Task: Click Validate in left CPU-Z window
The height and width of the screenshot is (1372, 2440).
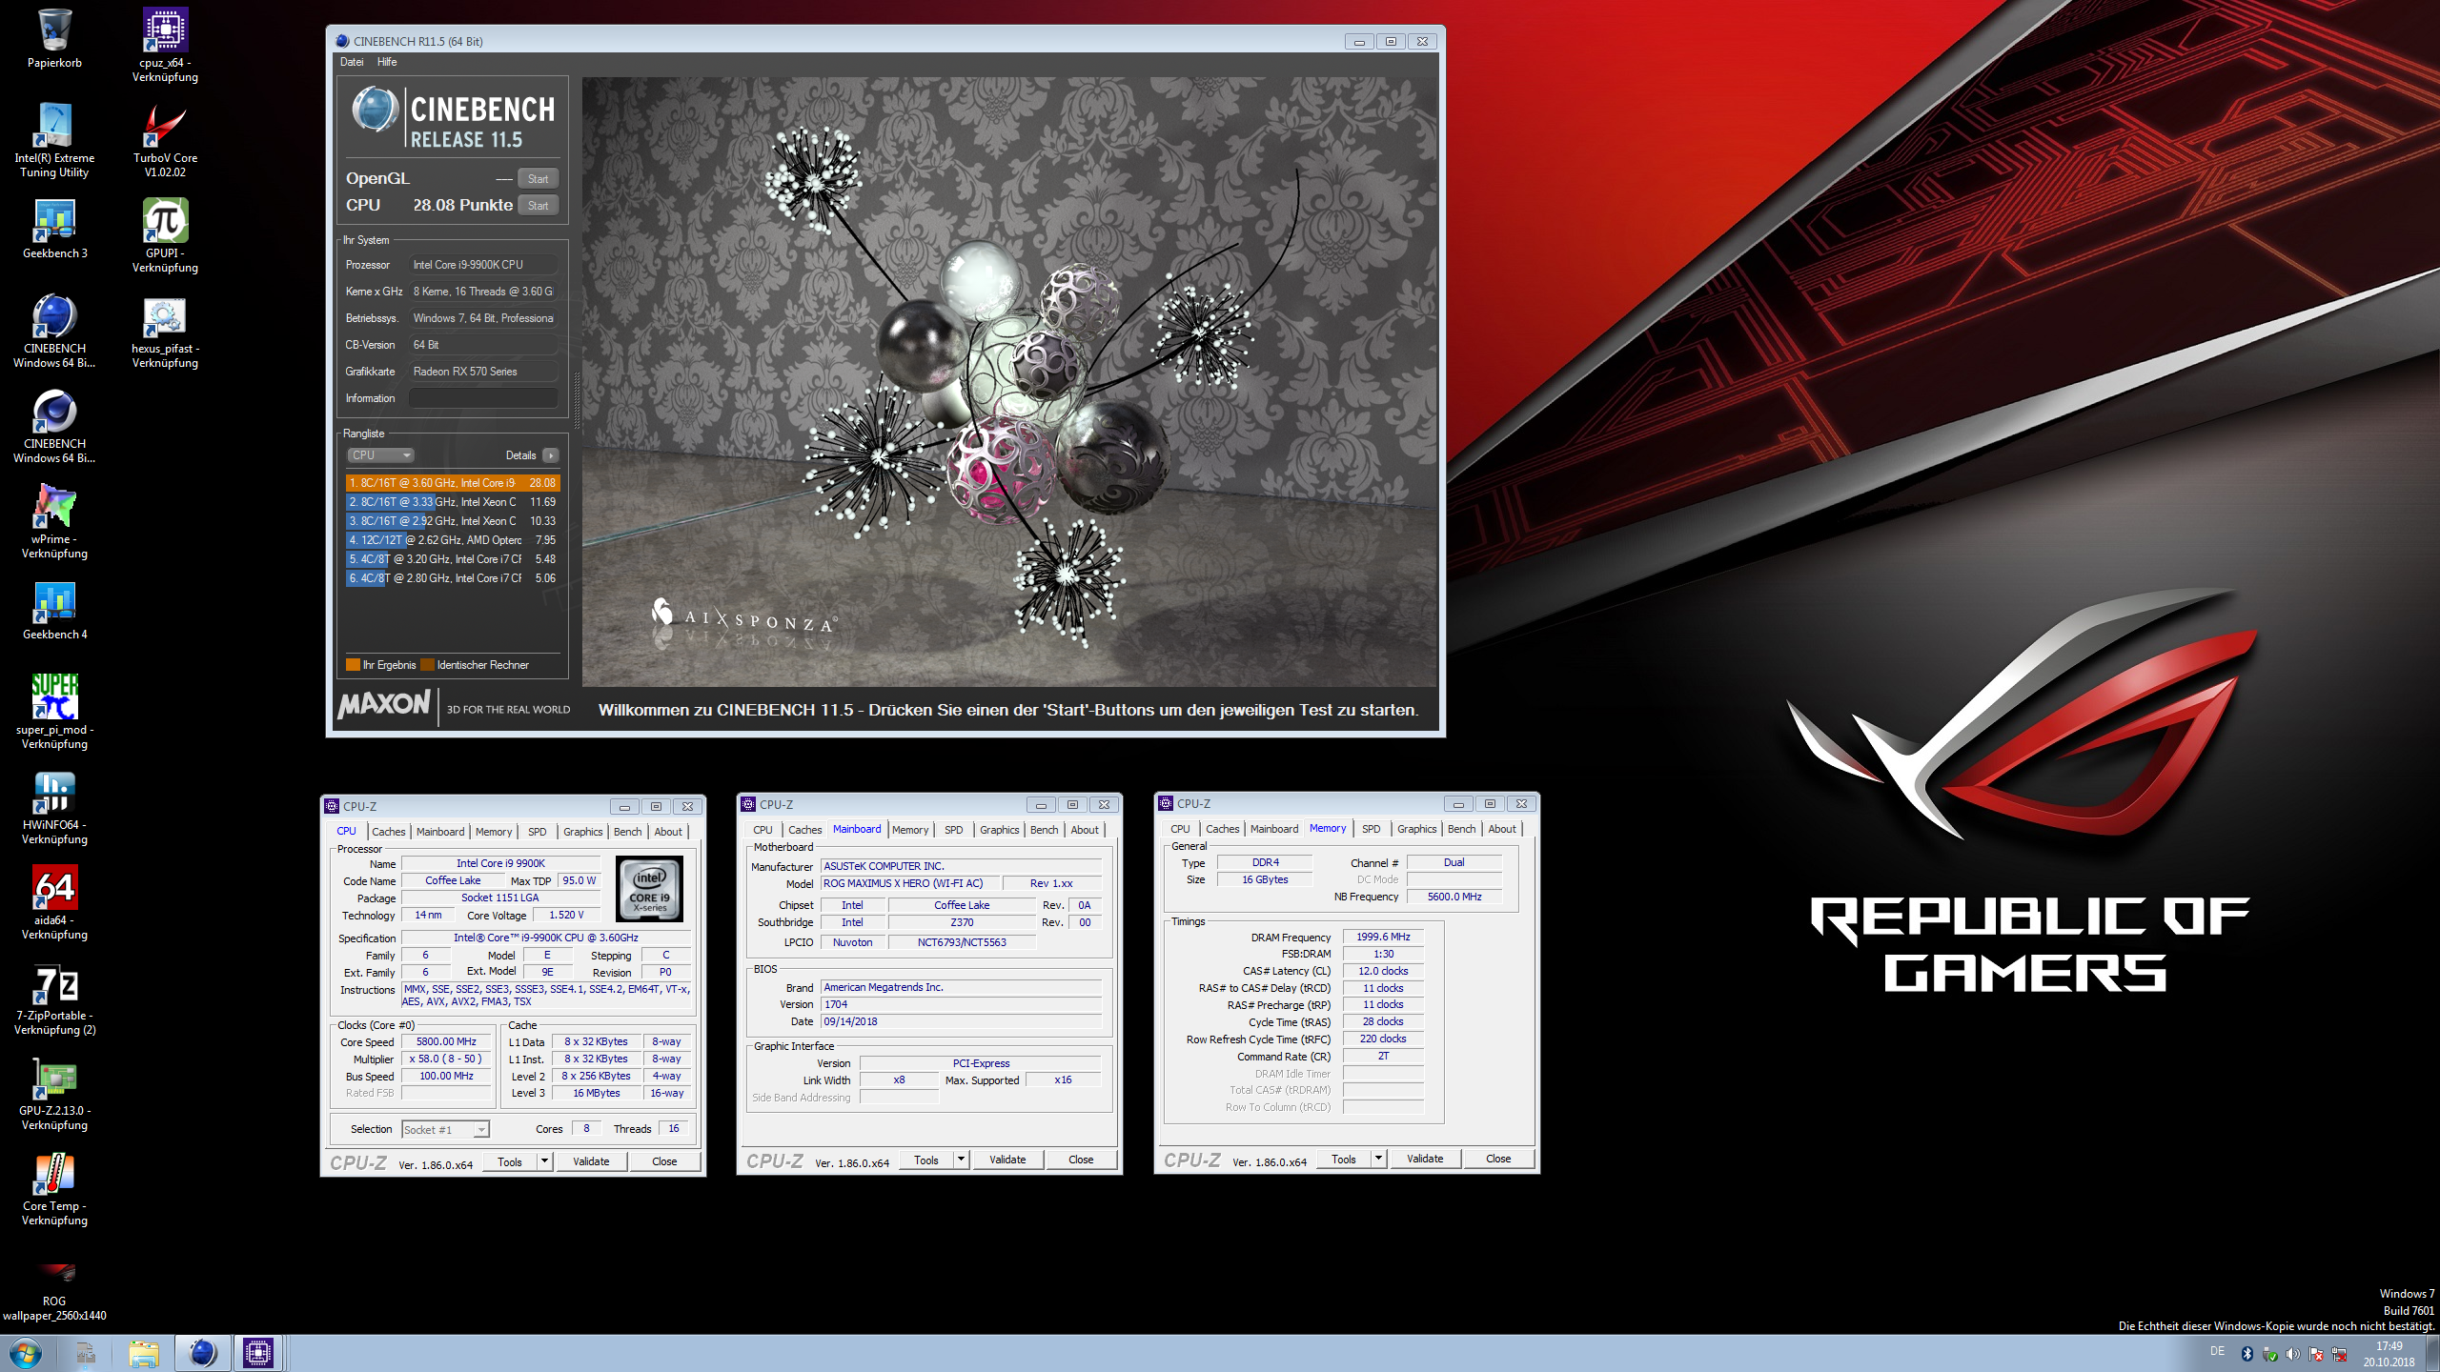Action: pos(591,1161)
